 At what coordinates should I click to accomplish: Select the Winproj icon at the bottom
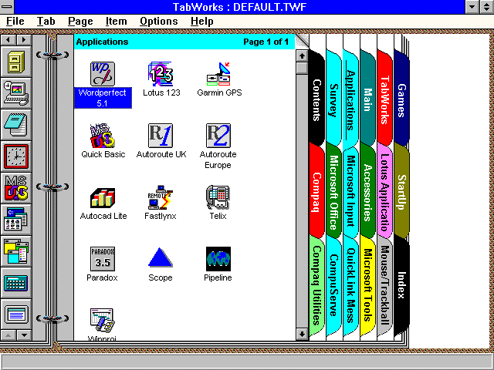click(x=103, y=321)
